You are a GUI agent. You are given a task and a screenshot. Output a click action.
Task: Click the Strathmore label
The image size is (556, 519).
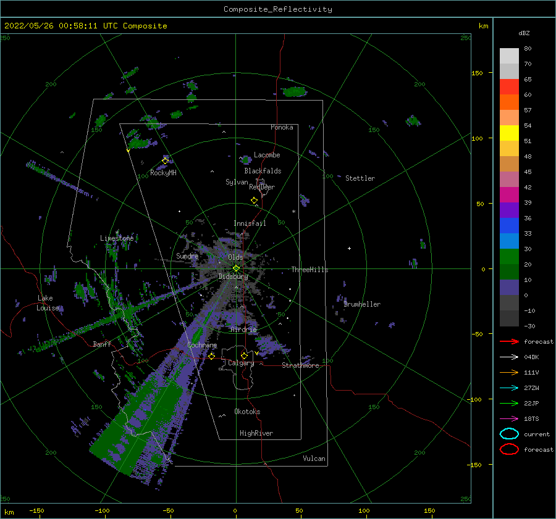[300, 365]
